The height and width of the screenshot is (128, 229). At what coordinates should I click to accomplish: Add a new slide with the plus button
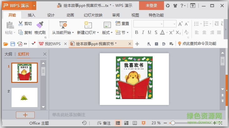[x=25, y=115]
